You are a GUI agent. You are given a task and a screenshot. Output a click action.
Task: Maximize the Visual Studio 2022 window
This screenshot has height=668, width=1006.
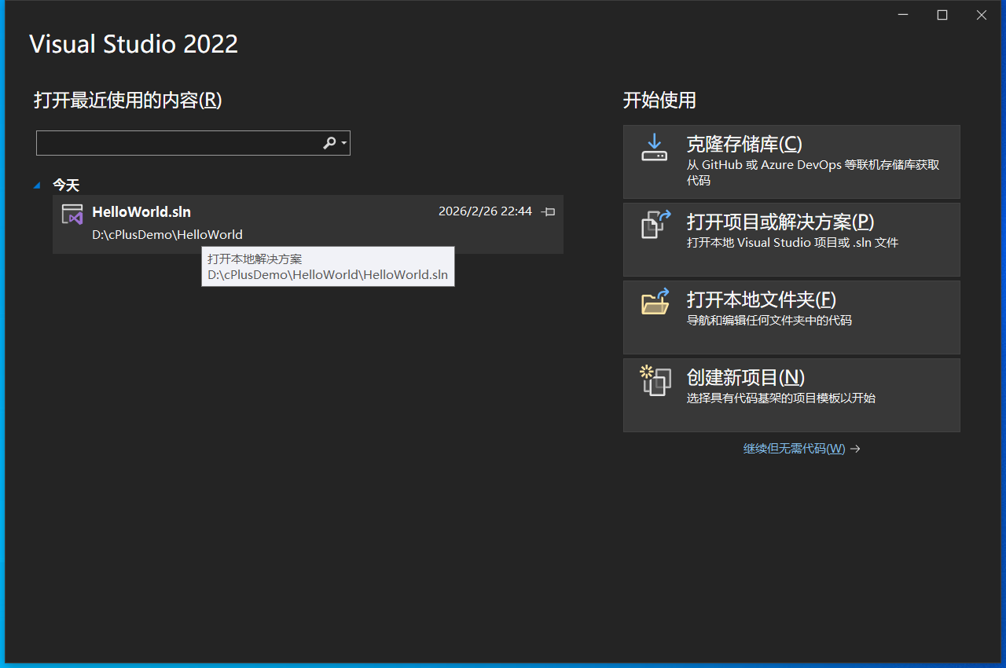tap(942, 15)
